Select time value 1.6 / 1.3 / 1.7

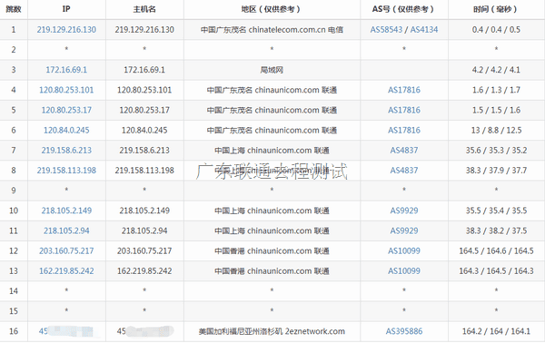tap(496, 90)
